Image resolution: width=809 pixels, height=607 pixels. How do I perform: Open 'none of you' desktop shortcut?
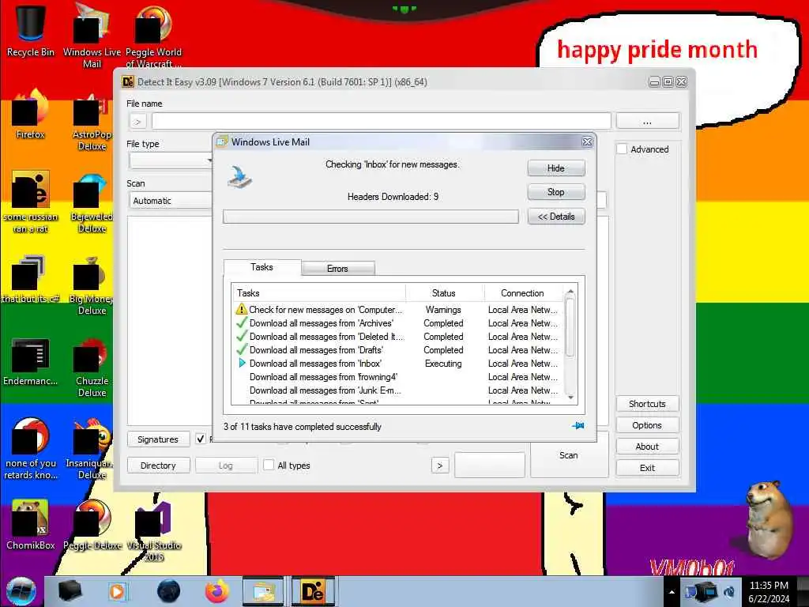(31, 448)
